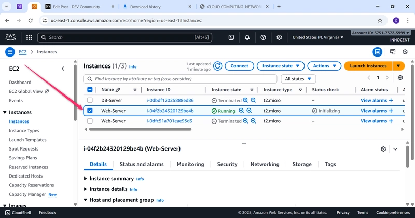This screenshot has width=415, height=218.
Task: Switch to the Security tab
Action: (227, 164)
